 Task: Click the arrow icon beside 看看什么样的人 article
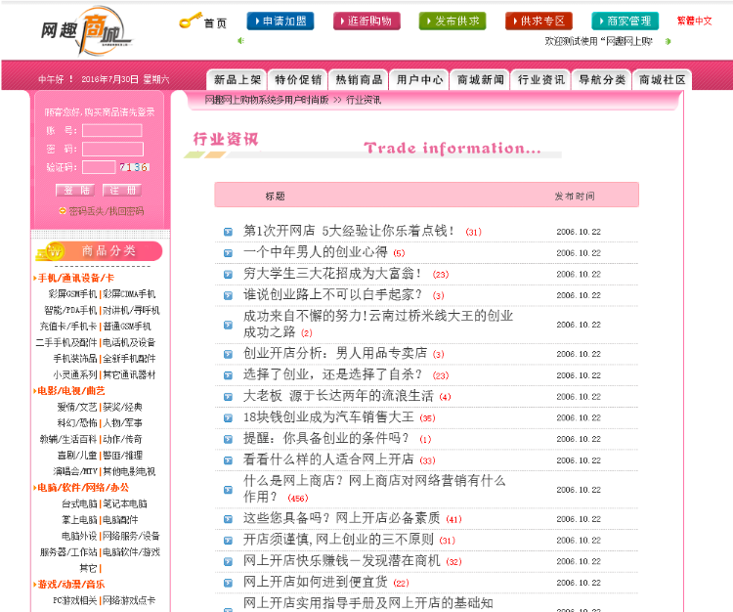point(228,460)
